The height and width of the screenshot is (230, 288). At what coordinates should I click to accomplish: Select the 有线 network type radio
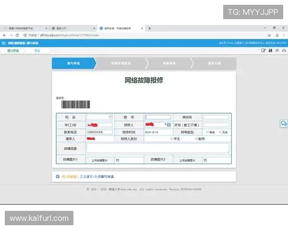[x=207, y=132]
